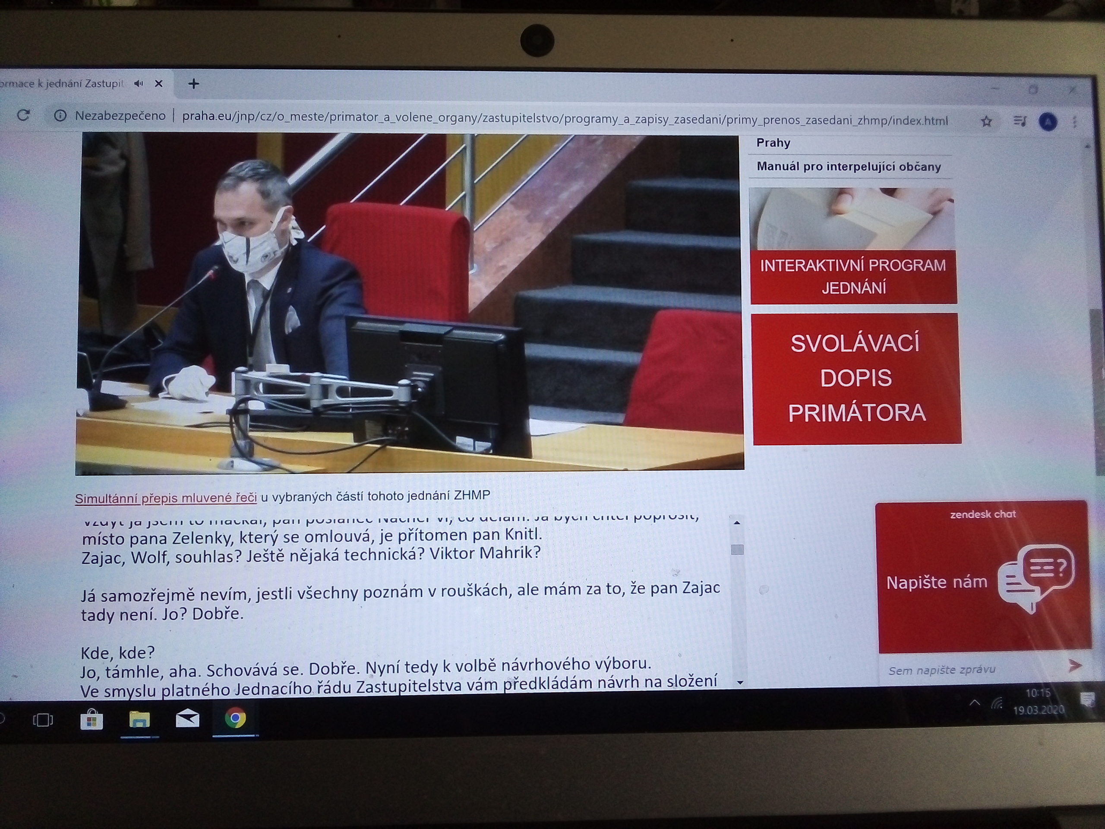Open the media control icon in Chrome toolbar
Viewport: 1105px width, 829px height.
click(1020, 121)
